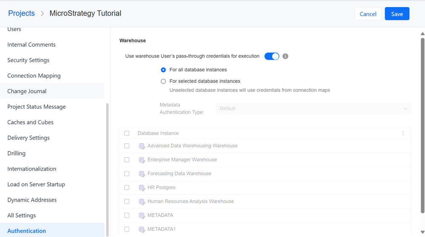Image resolution: width=425 pixels, height=237 pixels.
Task: Open Metadata Authentication Type dropdown
Action: 313,108
